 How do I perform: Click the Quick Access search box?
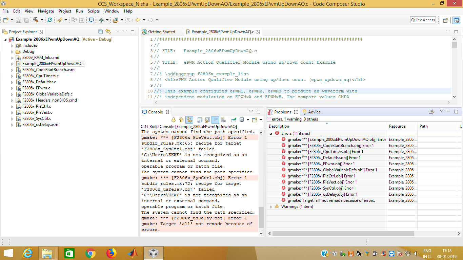click(423, 20)
